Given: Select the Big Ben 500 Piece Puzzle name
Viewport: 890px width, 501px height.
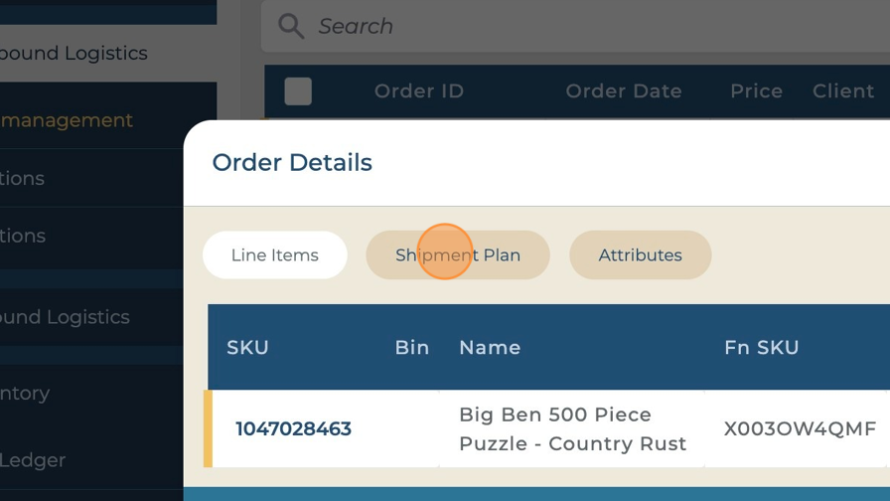Looking at the screenshot, I should tap(572, 429).
